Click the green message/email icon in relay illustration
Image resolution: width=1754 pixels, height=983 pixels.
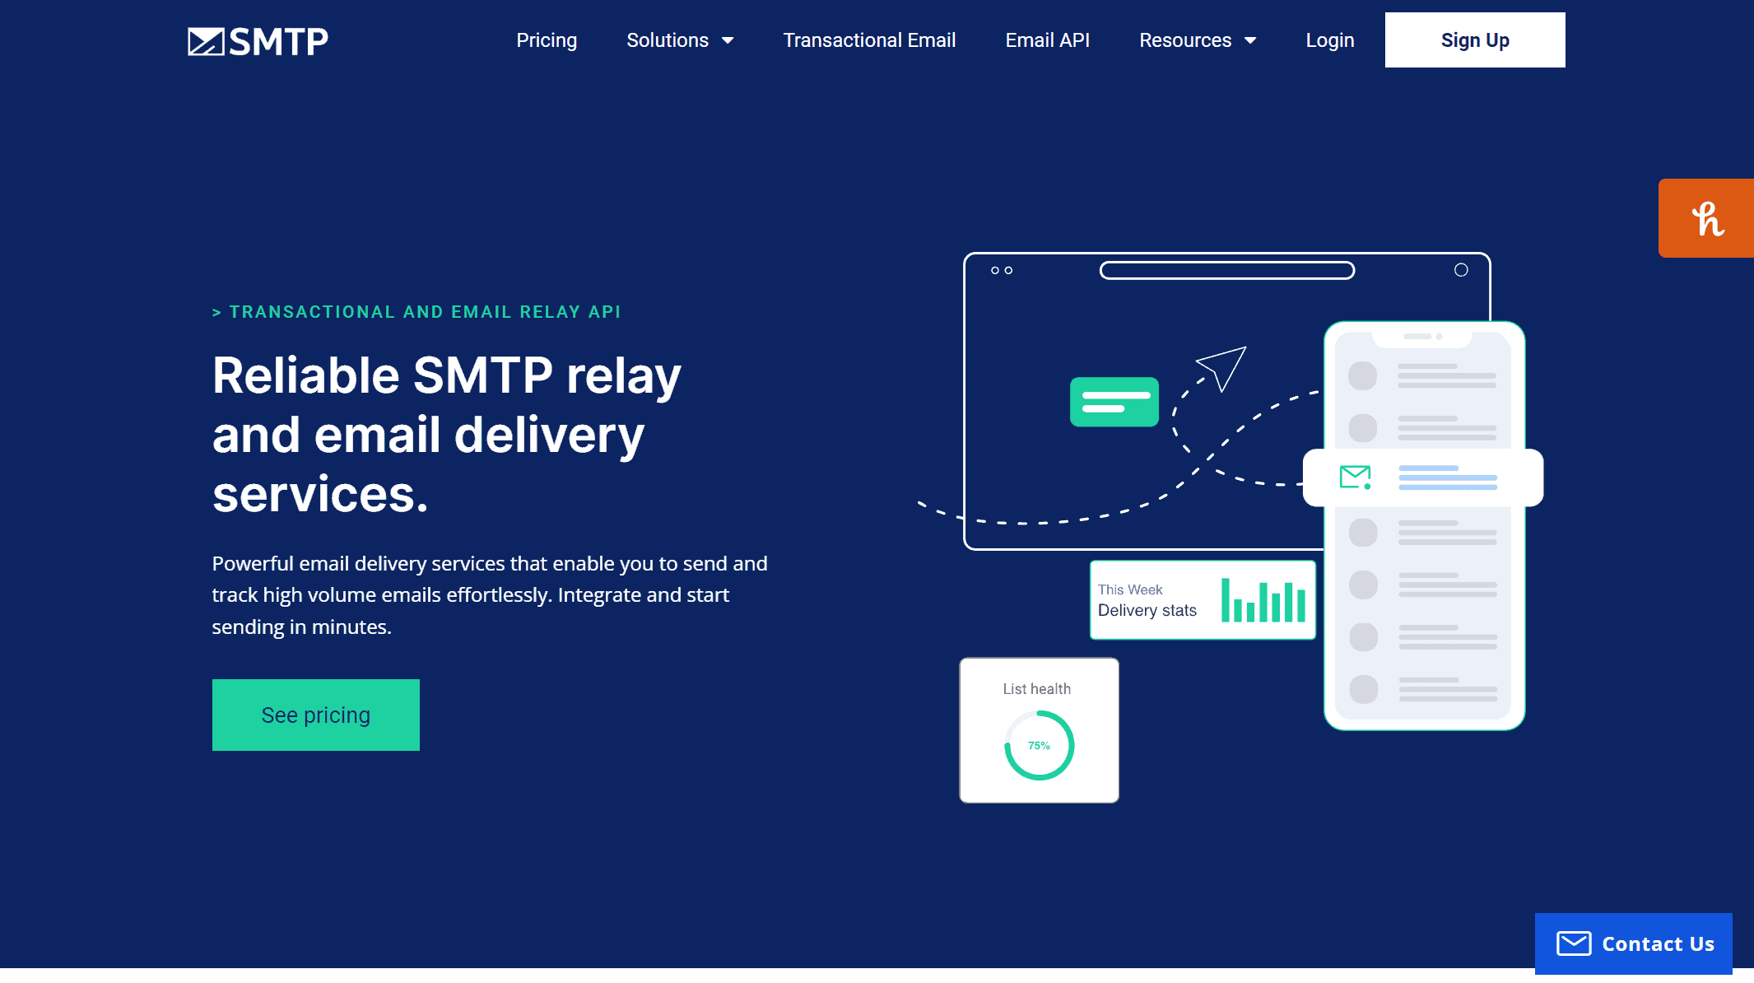pos(1113,403)
